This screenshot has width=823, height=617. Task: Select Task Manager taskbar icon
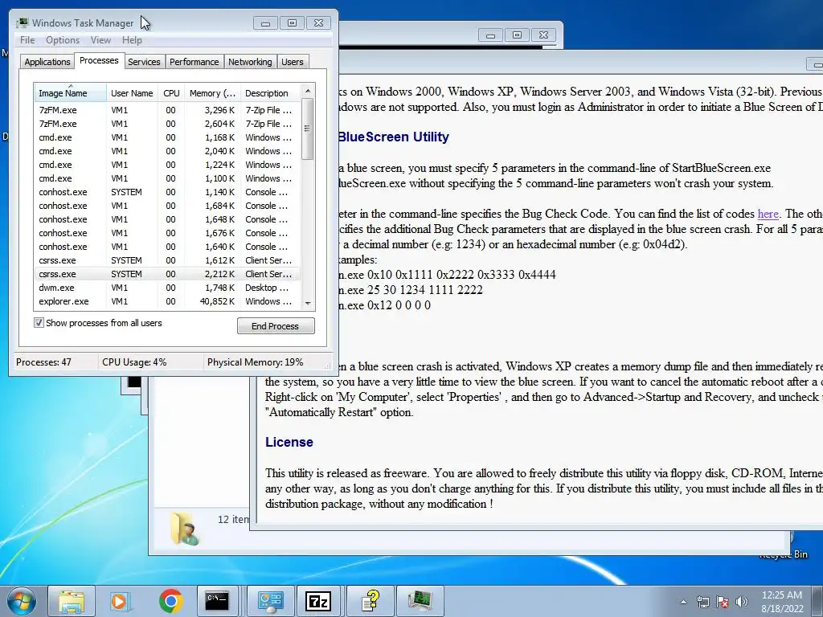click(x=420, y=601)
